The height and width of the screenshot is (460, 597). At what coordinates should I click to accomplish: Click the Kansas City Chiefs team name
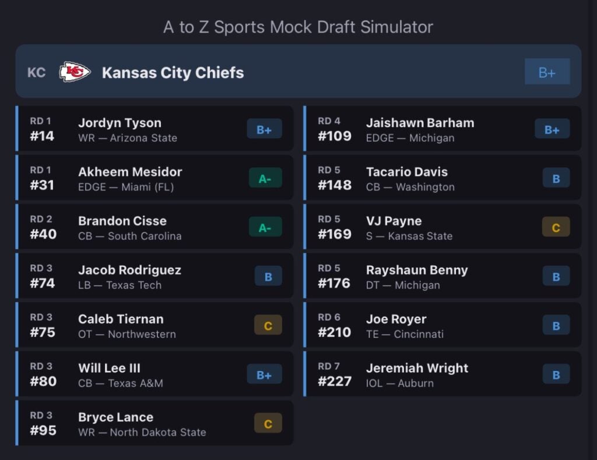pos(173,73)
